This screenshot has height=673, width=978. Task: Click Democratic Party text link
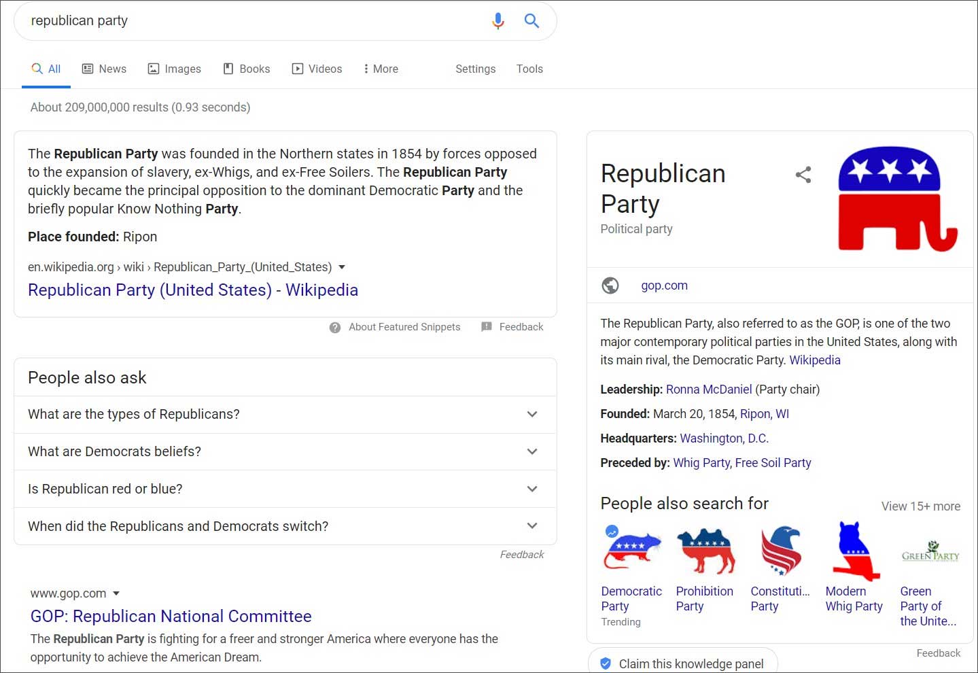click(631, 599)
